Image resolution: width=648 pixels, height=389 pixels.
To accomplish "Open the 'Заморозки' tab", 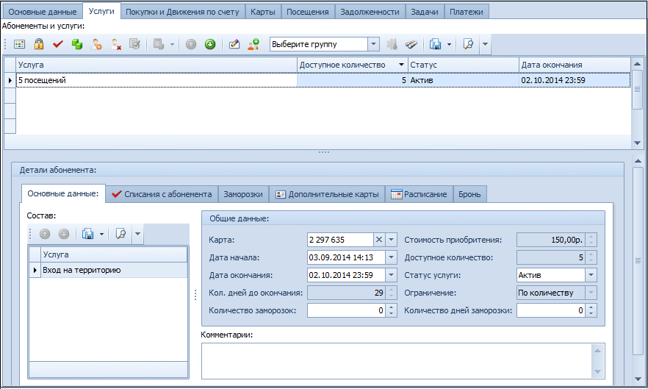I will pos(243,194).
